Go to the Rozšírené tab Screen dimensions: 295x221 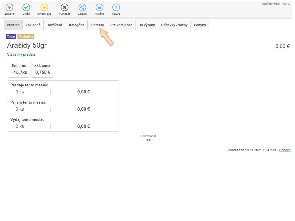pos(55,25)
